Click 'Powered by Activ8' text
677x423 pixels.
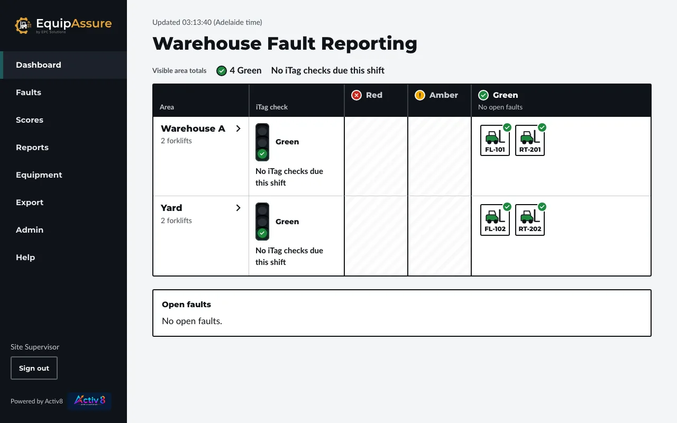click(36, 401)
